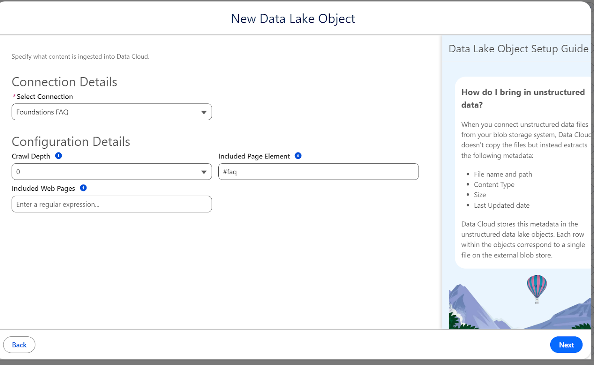Click the Included Page Element info icon
The width and height of the screenshot is (594, 365).
coord(298,156)
